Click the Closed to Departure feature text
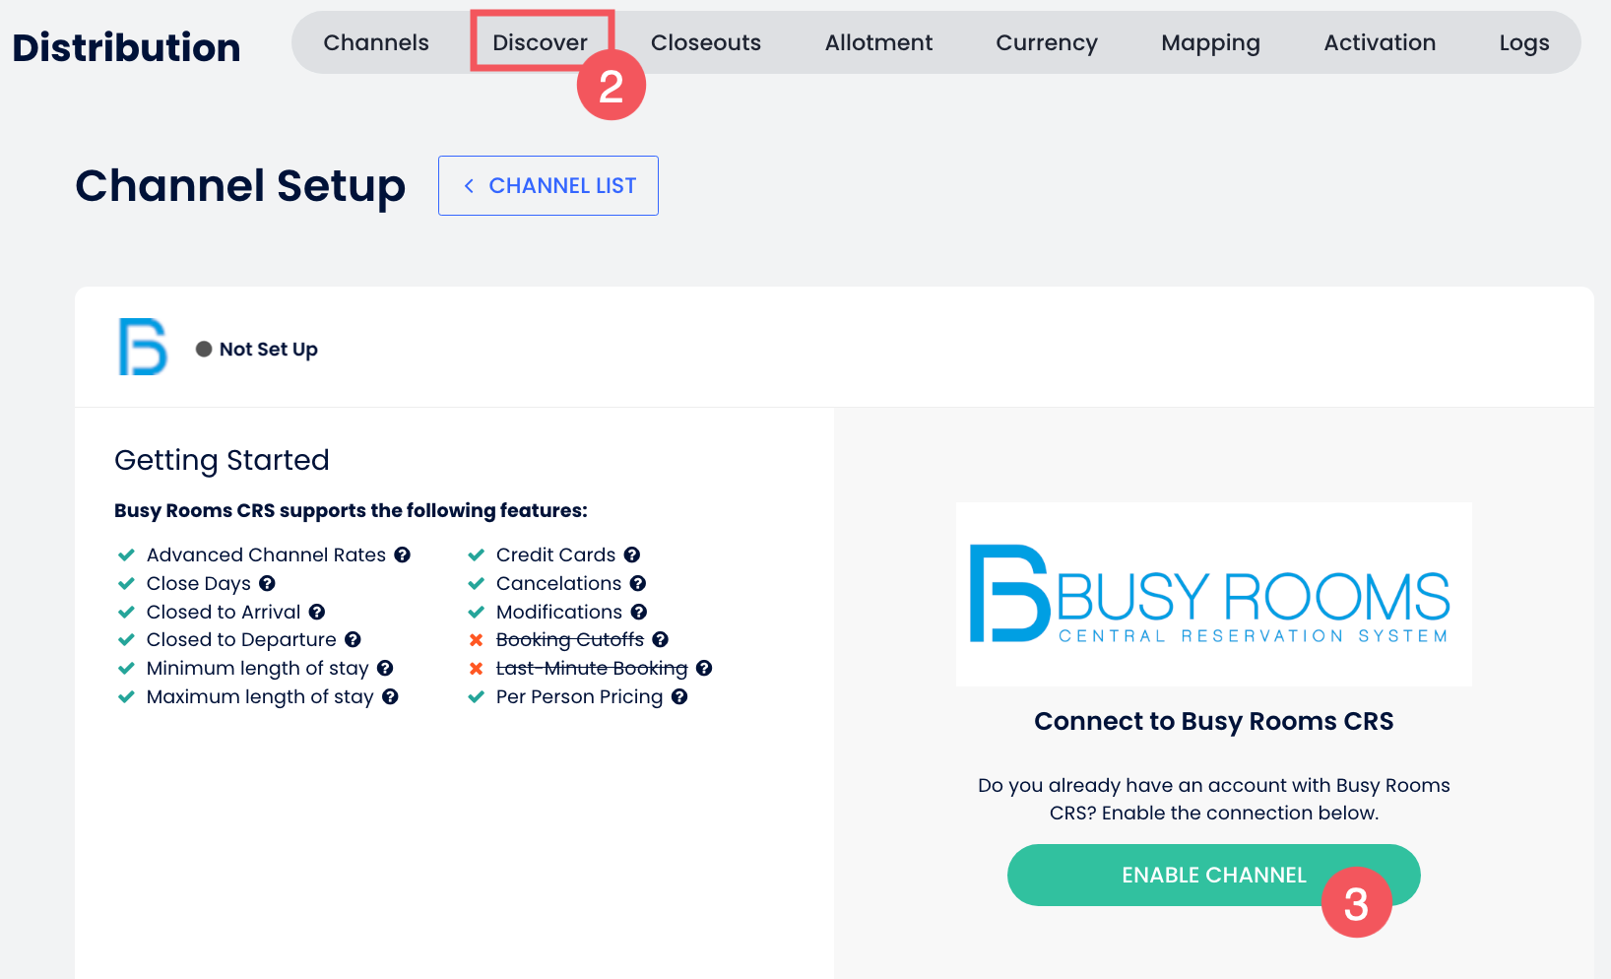The image size is (1611, 979). pyautogui.click(x=241, y=639)
